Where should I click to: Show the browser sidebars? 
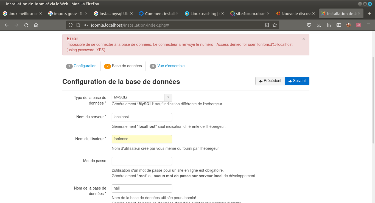tap(339, 25)
